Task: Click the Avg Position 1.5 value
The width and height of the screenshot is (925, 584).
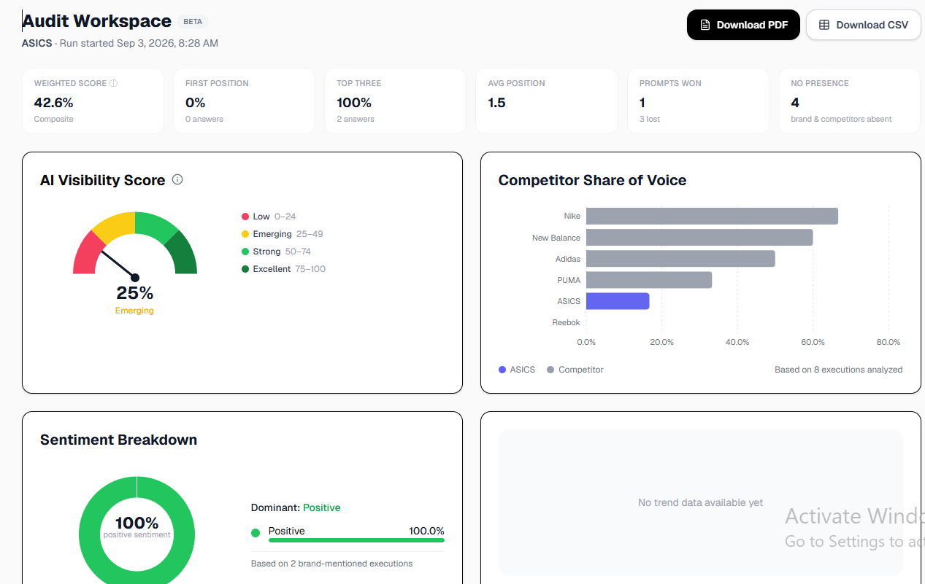Action: (496, 102)
